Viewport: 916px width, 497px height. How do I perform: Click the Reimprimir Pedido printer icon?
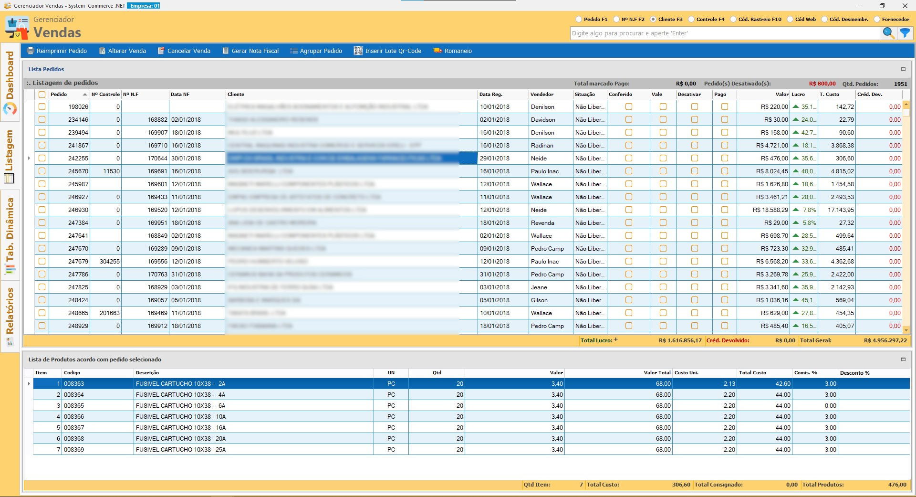click(x=31, y=51)
